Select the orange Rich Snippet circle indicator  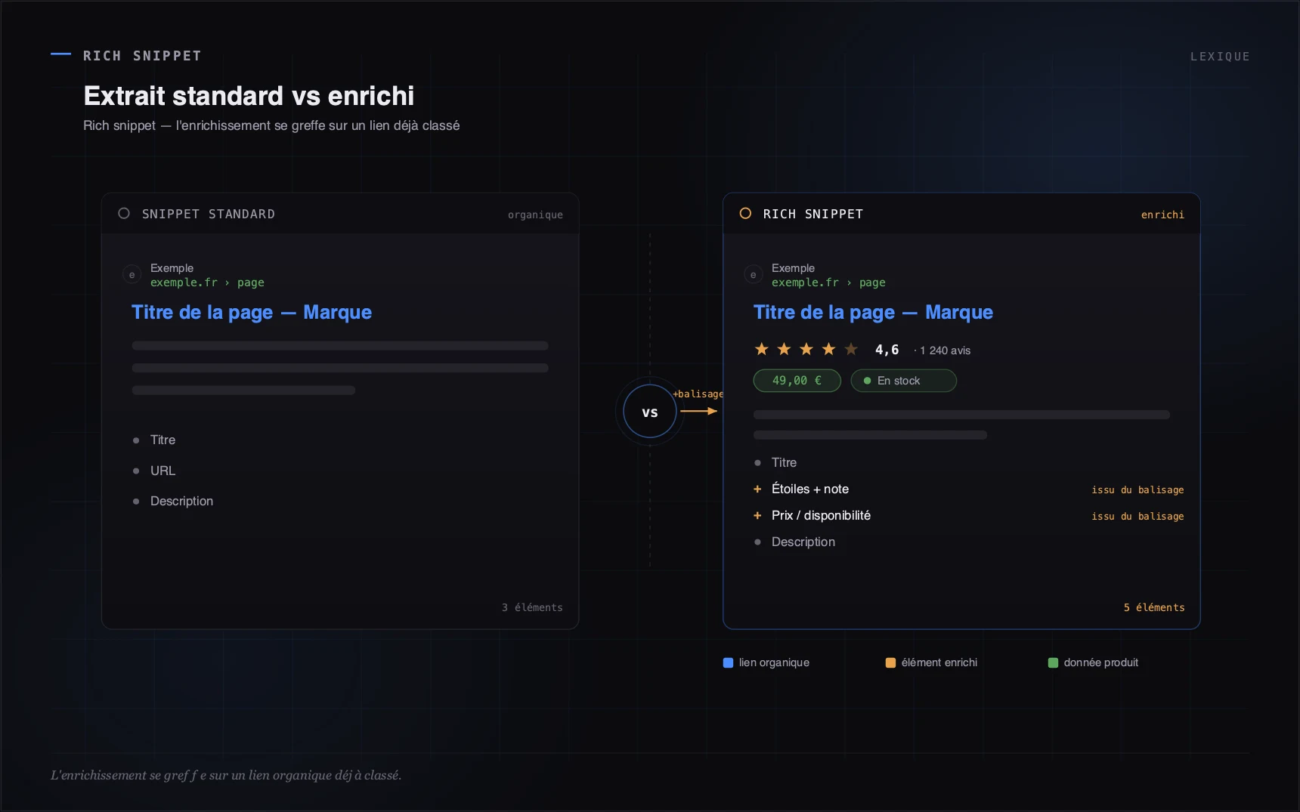tap(745, 214)
